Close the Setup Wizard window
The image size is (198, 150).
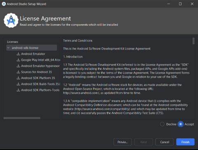click(x=192, y=4)
